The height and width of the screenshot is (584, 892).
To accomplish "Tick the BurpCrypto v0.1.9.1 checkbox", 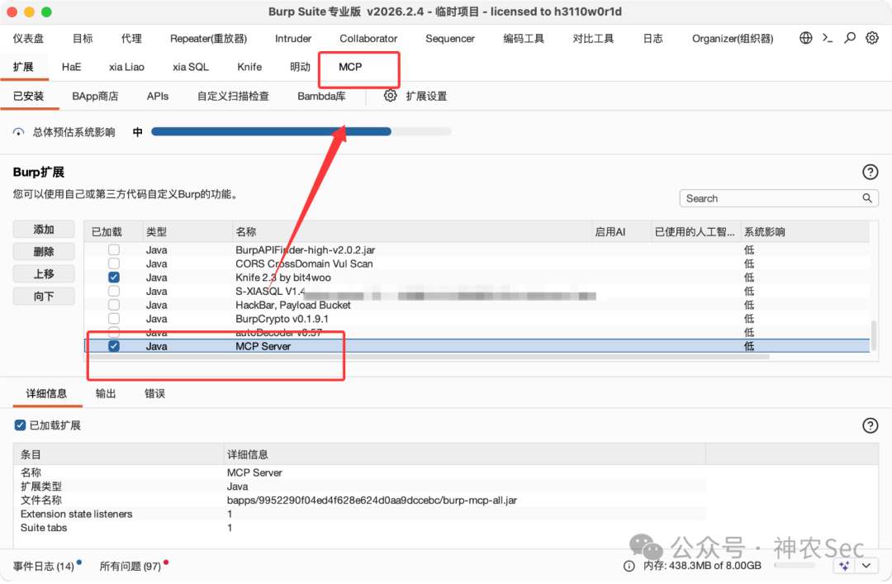I will [x=114, y=318].
